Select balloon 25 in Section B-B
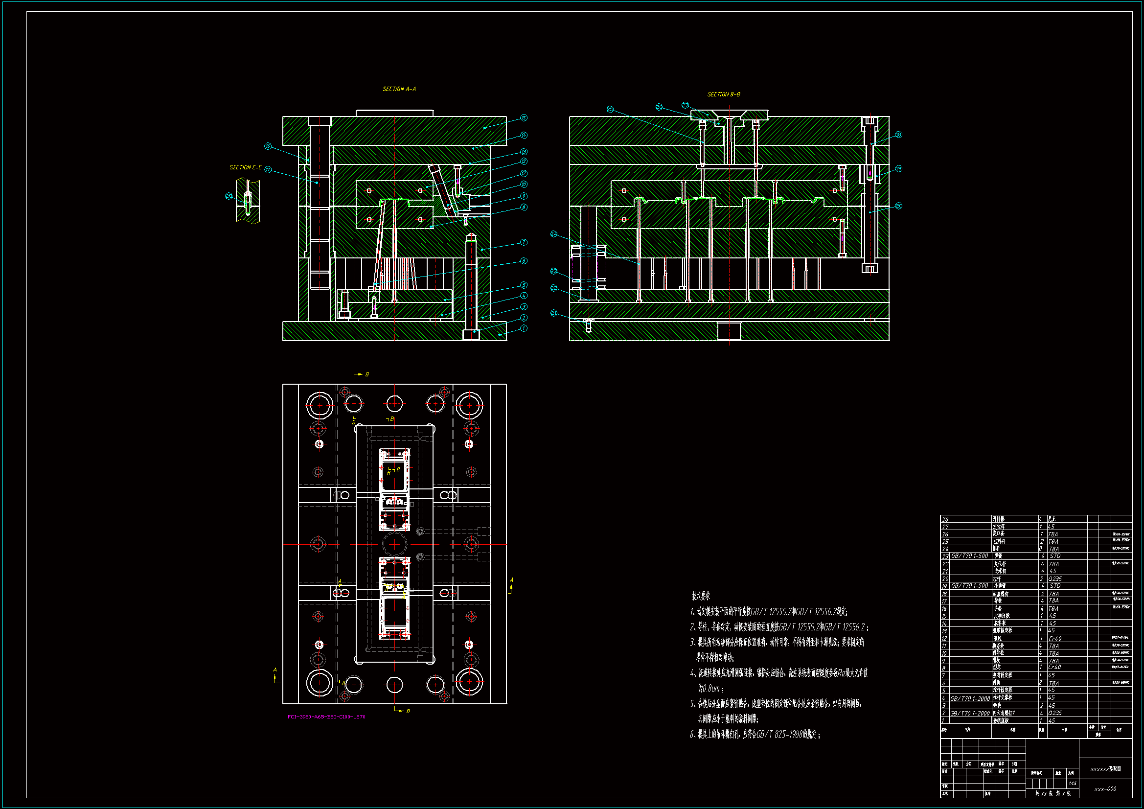The width and height of the screenshot is (1144, 809). (x=610, y=109)
